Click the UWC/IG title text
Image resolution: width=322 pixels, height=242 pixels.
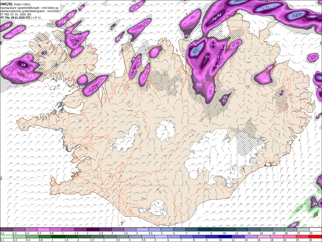click(x=6, y=4)
